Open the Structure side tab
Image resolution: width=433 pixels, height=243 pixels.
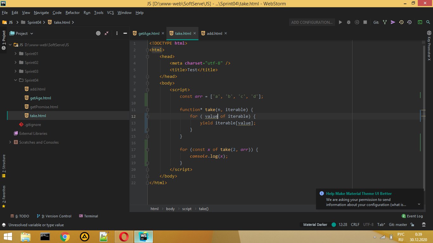click(x=3, y=166)
